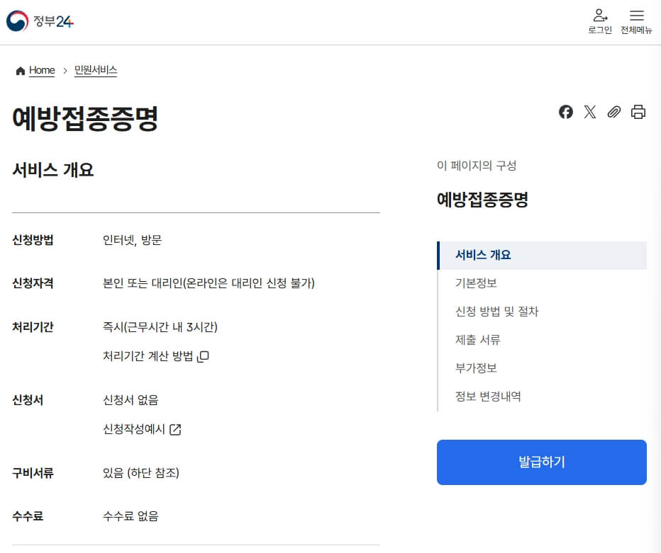Click the Home breadcrumb link text
This screenshot has height=553, width=661.
tap(42, 70)
